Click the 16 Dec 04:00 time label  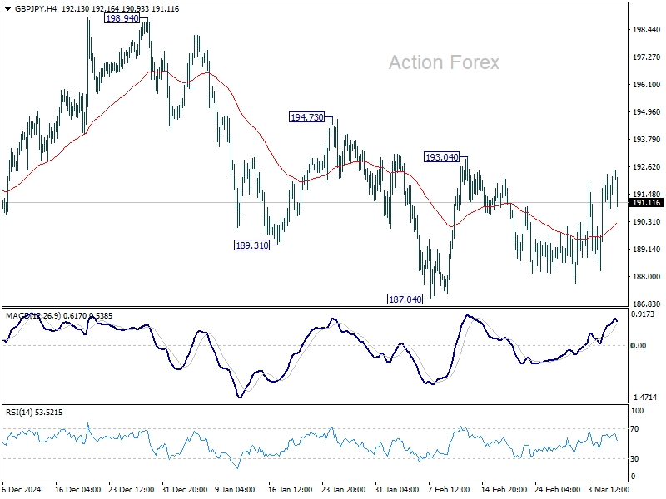tap(77, 489)
